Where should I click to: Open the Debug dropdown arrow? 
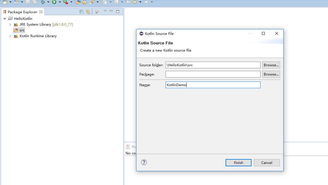(48, 2)
